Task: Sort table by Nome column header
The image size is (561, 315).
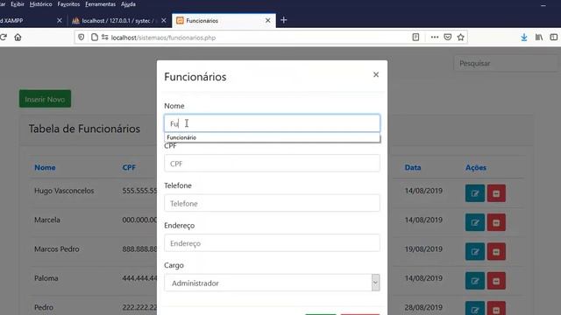Action: point(45,167)
